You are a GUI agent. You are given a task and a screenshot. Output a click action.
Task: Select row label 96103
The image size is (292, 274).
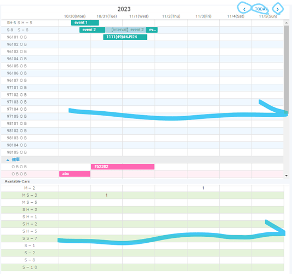[x=17, y=52]
